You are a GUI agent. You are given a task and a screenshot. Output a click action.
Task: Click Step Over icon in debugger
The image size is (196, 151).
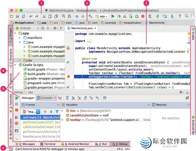point(67,98)
